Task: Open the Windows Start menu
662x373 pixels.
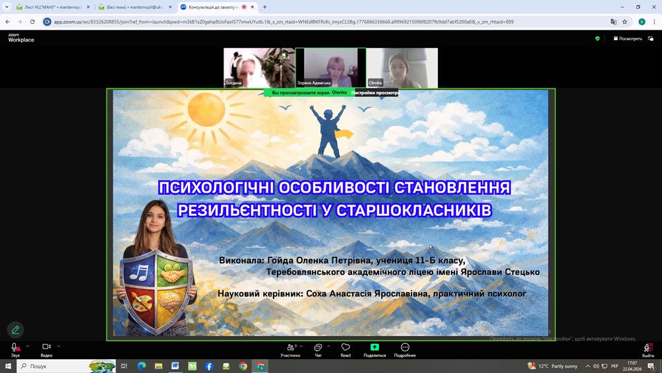Action: pos(8,366)
